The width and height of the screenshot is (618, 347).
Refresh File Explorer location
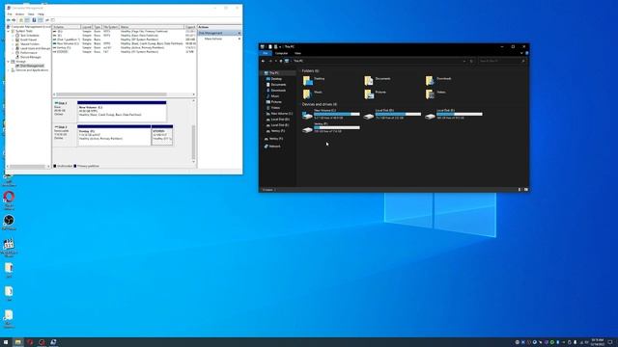coord(471,61)
